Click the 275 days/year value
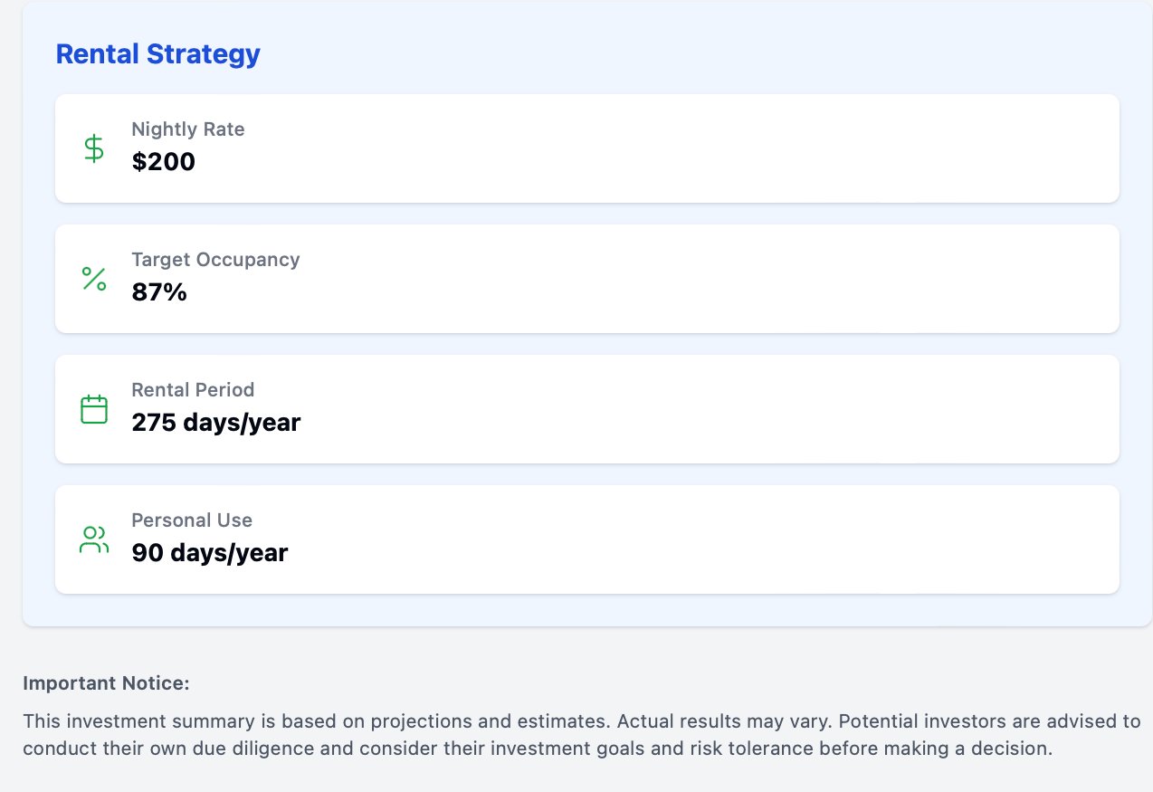 216,423
